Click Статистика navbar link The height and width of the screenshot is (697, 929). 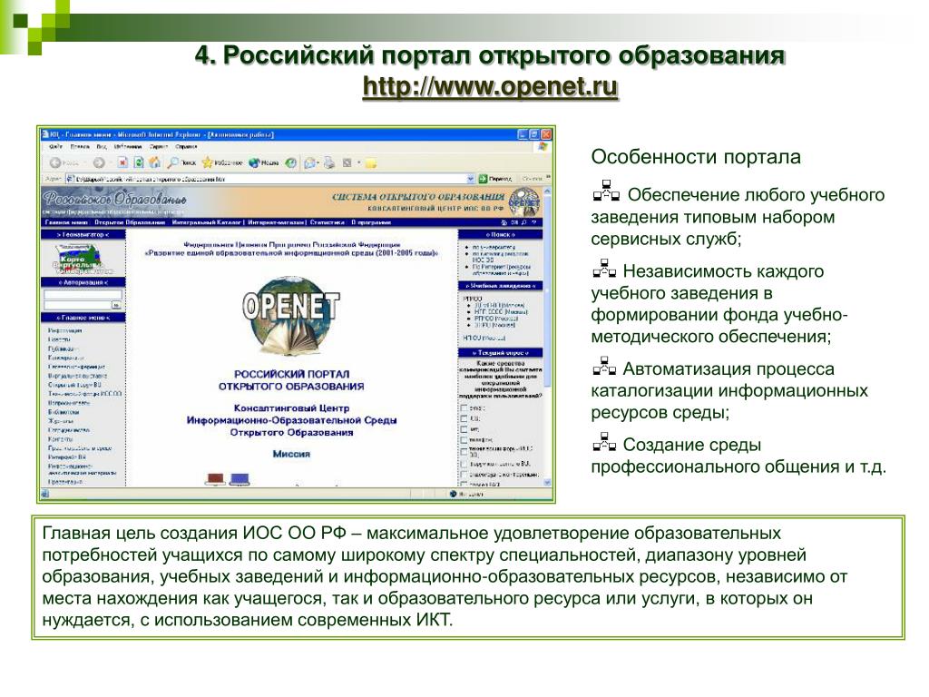pos(327,222)
